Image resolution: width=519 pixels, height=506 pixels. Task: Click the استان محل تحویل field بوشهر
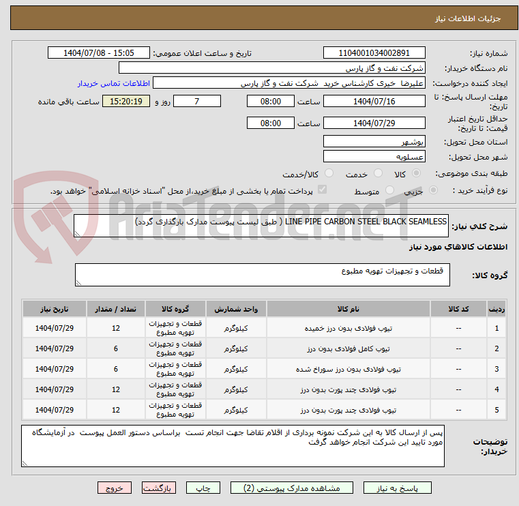[x=374, y=142]
